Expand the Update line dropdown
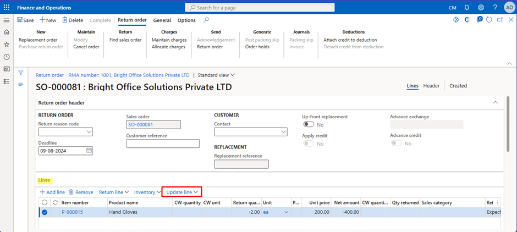The height and width of the screenshot is (232, 517). click(182, 192)
